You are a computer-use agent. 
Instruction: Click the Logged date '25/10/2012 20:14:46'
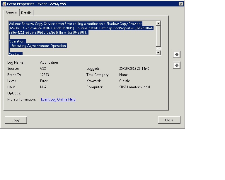click(134, 69)
